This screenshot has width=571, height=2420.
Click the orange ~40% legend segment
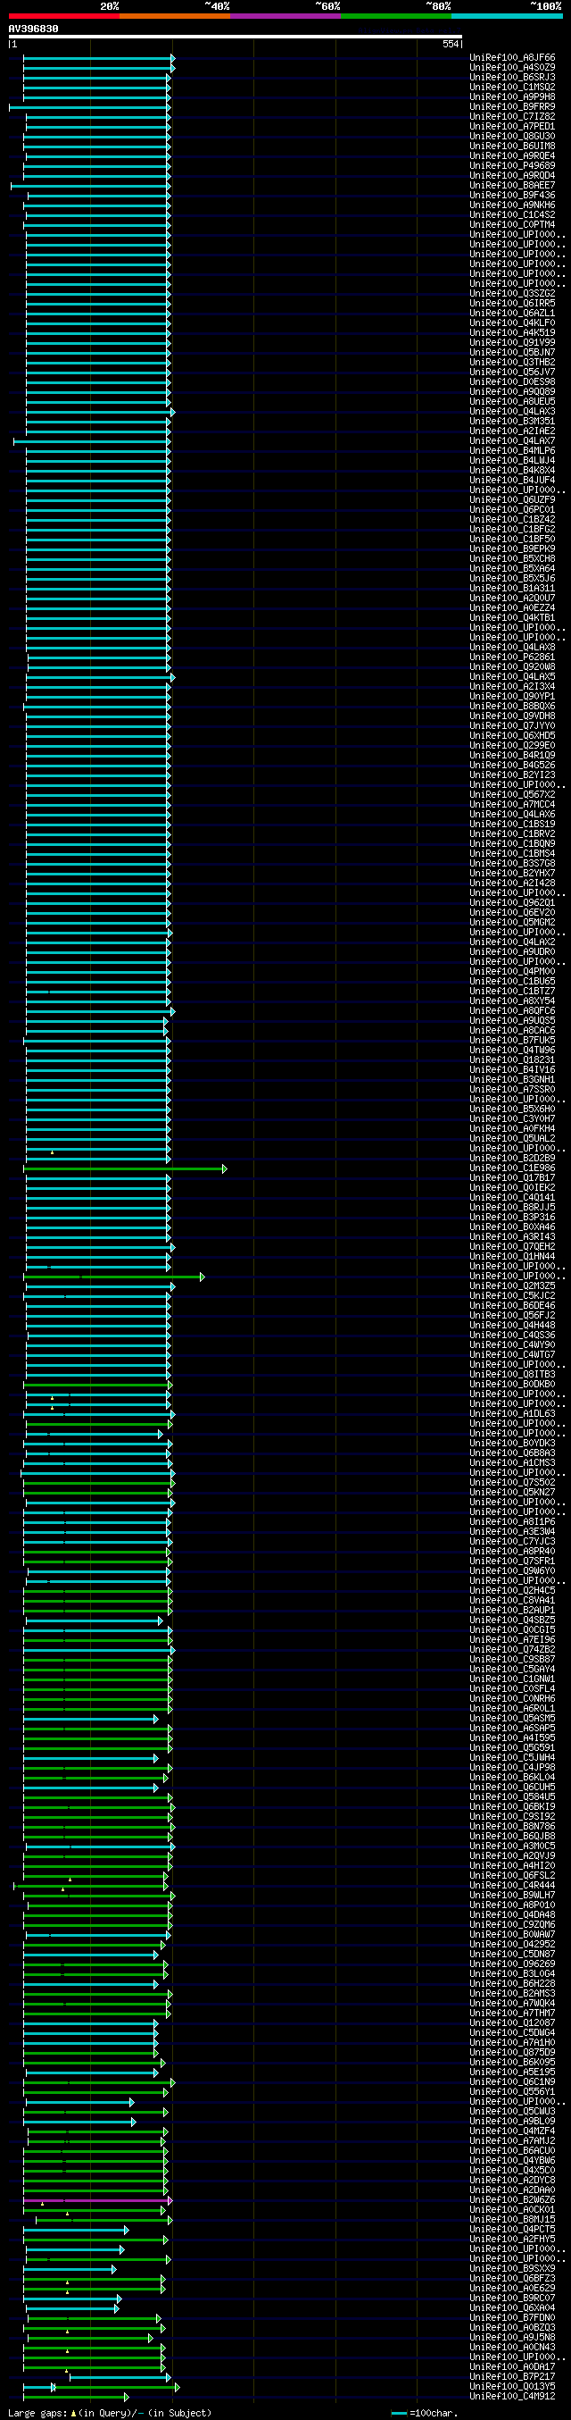click(x=174, y=16)
